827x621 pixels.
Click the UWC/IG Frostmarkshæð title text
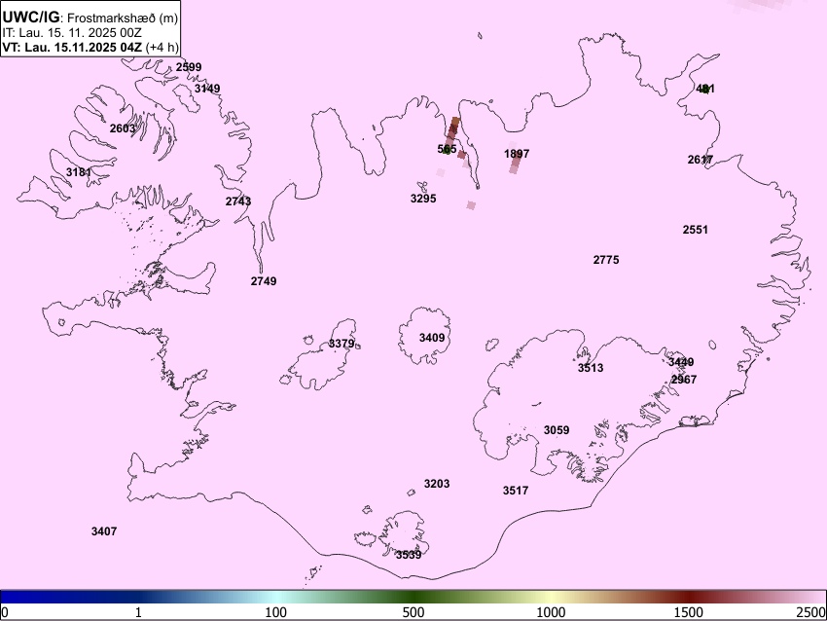pos(90,17)
